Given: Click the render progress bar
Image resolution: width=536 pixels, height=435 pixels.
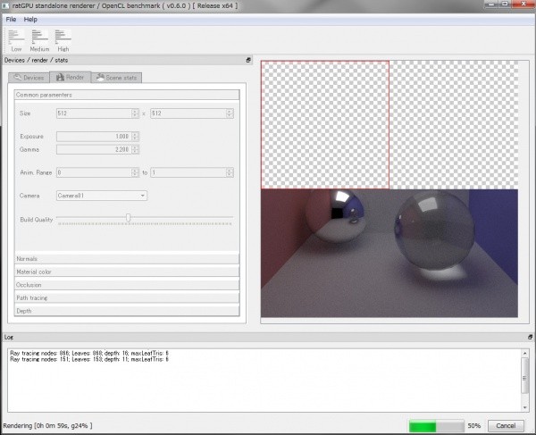Looking at the screenshot, I should click(436, 426).
